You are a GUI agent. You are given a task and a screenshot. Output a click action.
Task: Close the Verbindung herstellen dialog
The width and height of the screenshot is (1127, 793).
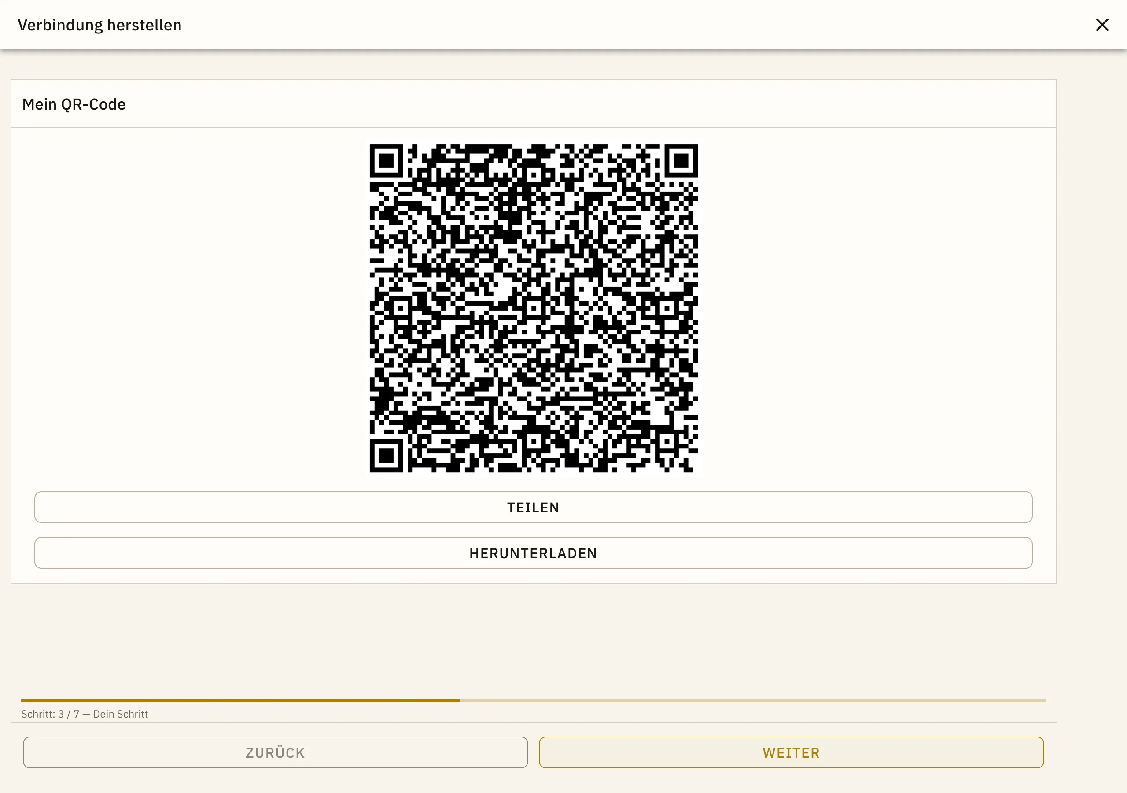[x=1102, y=25]
